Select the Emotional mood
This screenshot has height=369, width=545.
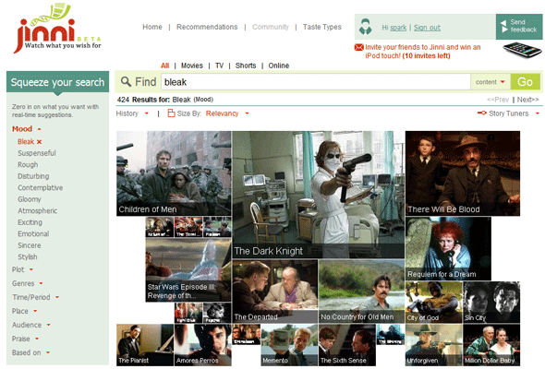point(33,233)
